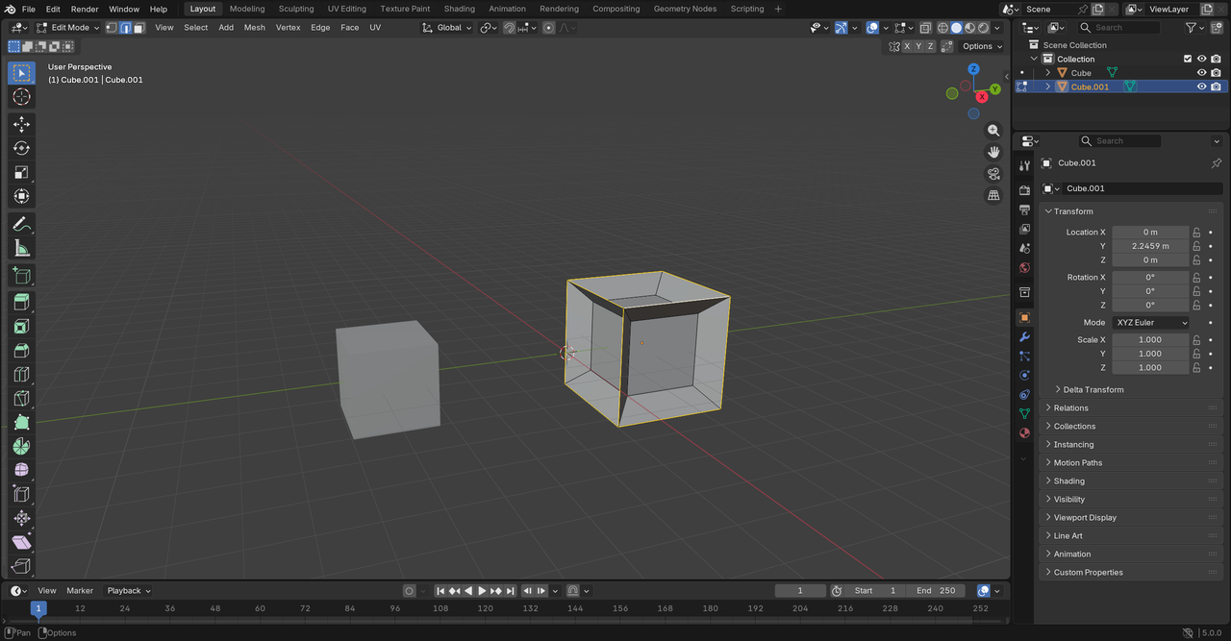Select the Shrink/Fatten tool
Viewport: 1231px width, 641px height.
tap(21, 518)
